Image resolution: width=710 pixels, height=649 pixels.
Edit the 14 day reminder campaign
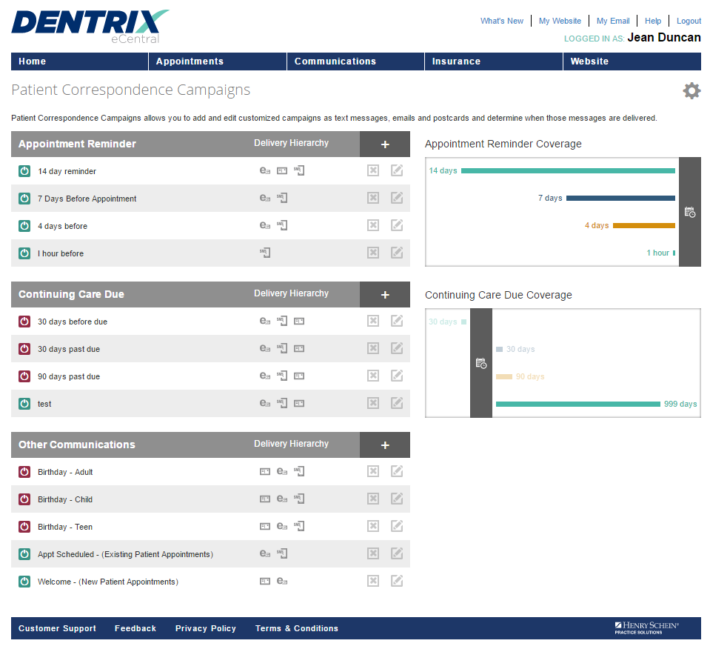pyautogui.click(x=397, y=170)
